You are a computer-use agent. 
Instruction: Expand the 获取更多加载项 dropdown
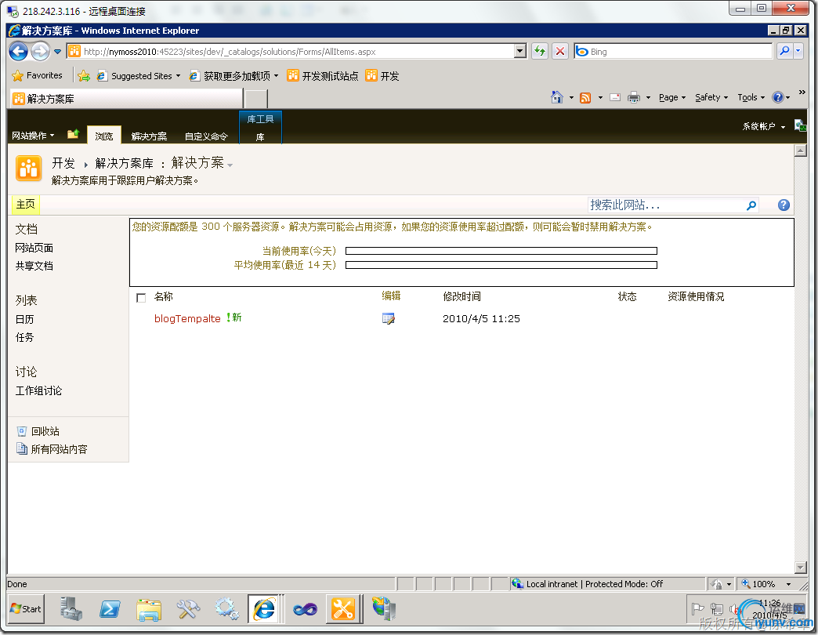[x=276, y=76]
